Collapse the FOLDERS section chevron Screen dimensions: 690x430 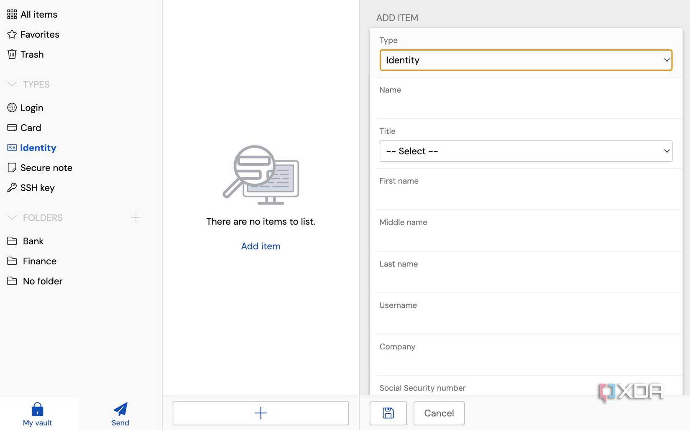12,218
